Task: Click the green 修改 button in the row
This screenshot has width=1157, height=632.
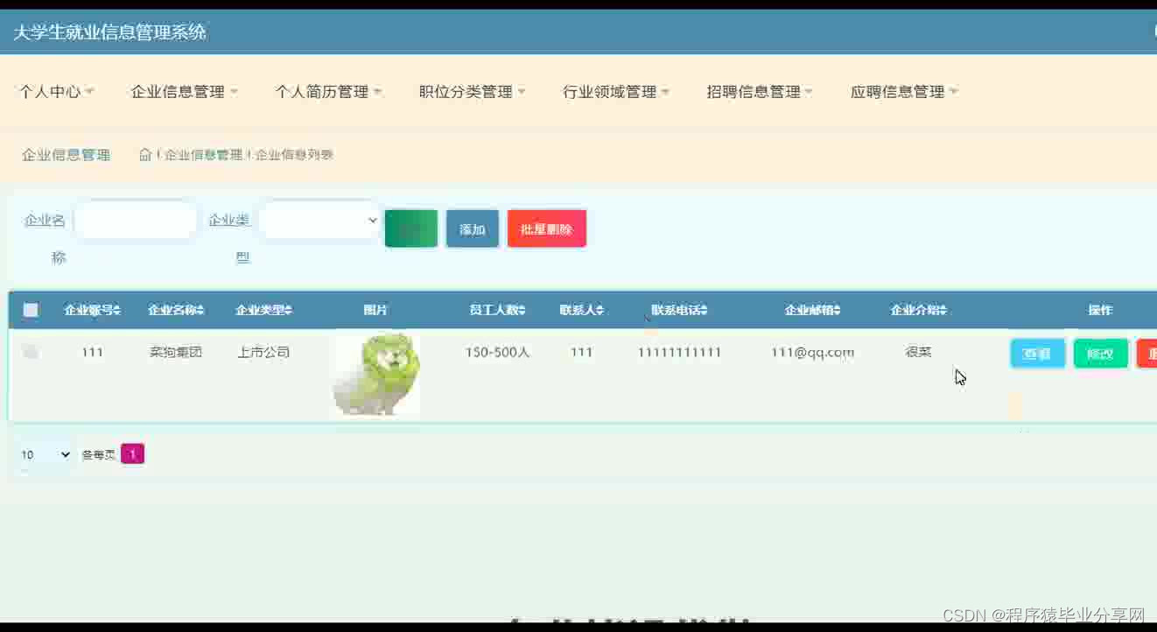Action: (1101, 354)
